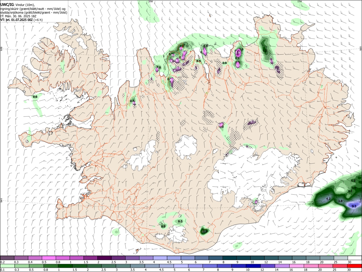Select the 25 red swatch in the lower legend row

(340, 266)
